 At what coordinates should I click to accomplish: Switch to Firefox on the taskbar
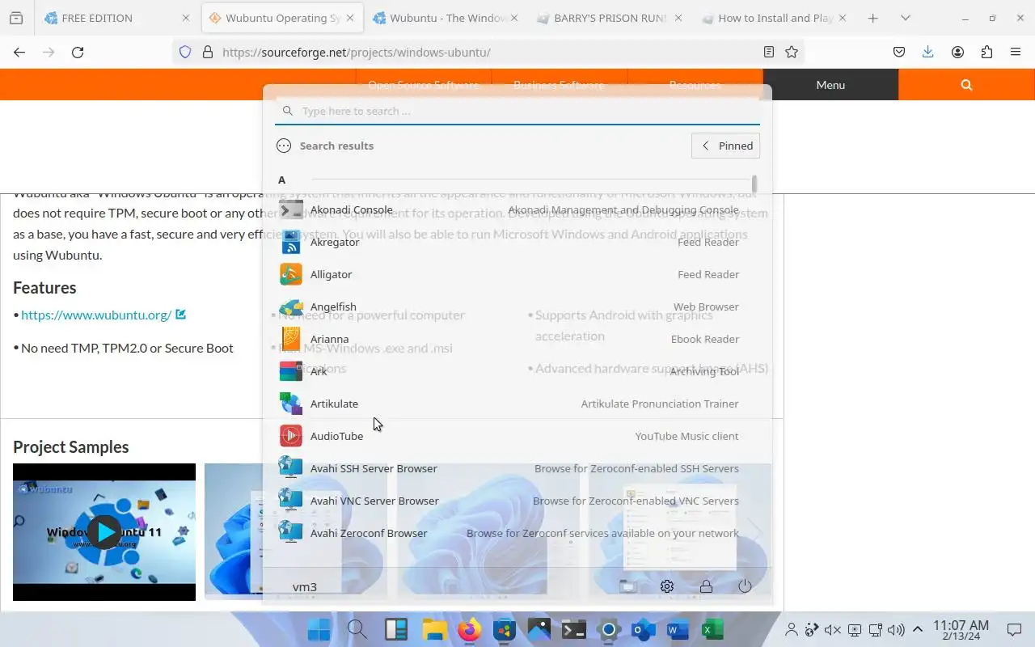[469, 629]
